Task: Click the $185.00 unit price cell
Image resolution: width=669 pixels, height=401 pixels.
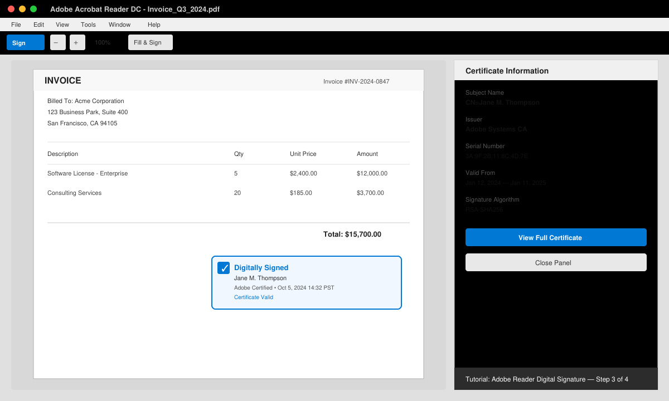Action: [301, 193]
